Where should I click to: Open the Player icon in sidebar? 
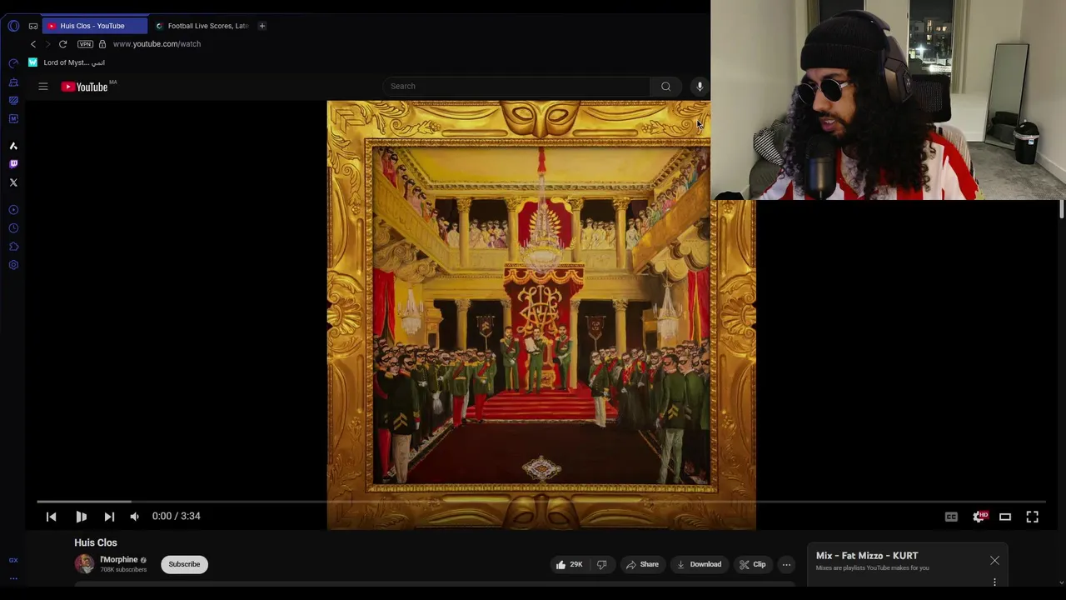click(x=13, y=210)
